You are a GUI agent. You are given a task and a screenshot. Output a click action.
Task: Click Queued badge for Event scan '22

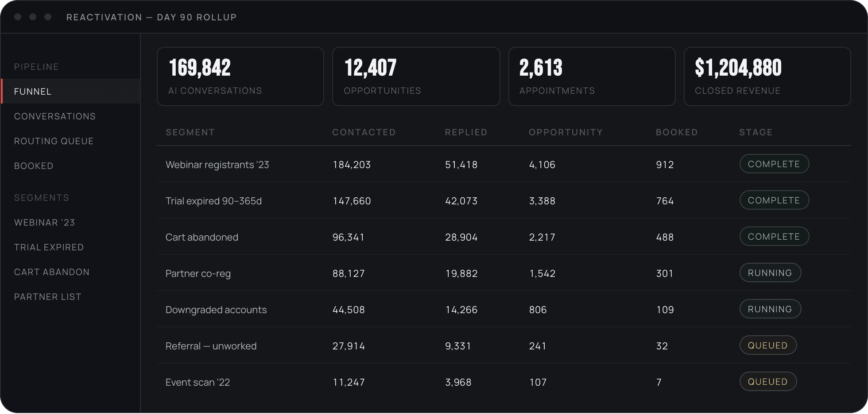(768, 382)
